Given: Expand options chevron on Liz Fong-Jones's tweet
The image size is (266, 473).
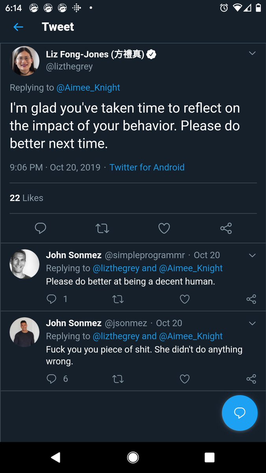Looking at the screenshot, I should 252,53.
